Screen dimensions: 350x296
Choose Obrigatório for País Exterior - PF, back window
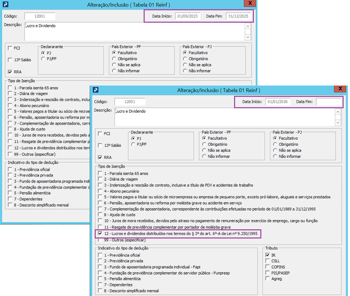click(114, 59)
